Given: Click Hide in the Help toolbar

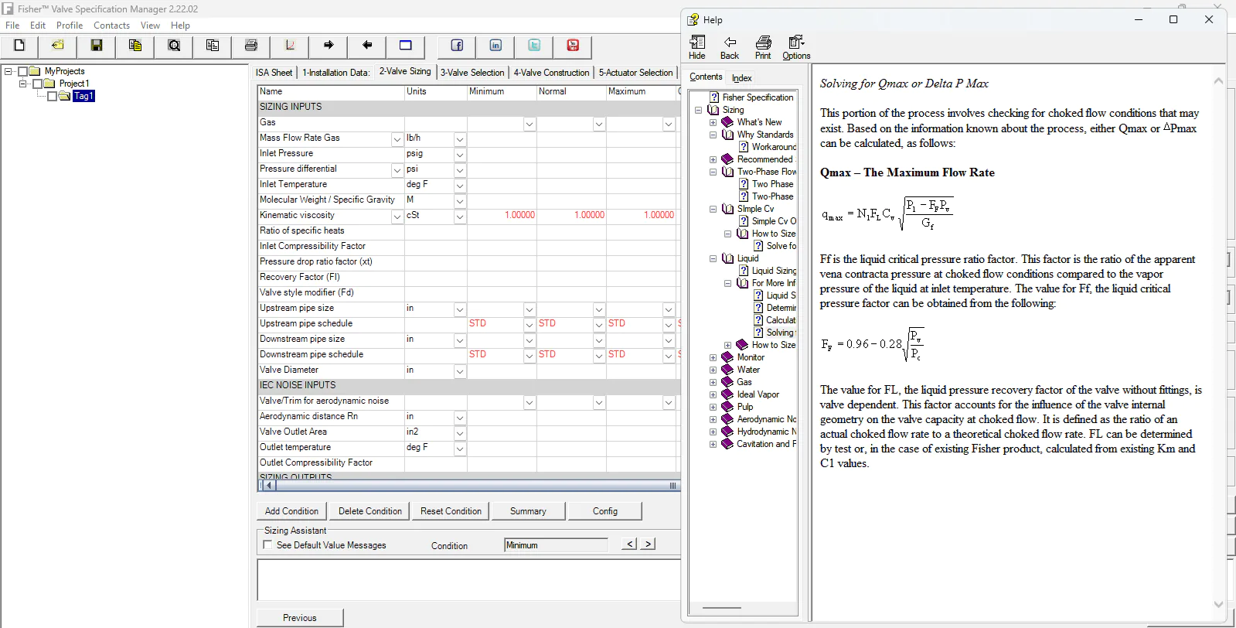Looking at the screenshot, I should point(697,47).
